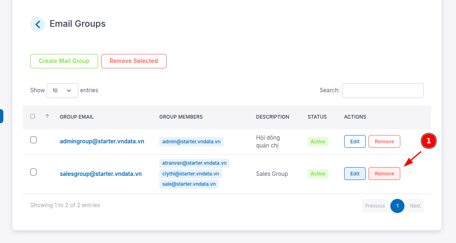Click the Create Mail Group button
Screen dimensions: 456x243
click(64, 61)
